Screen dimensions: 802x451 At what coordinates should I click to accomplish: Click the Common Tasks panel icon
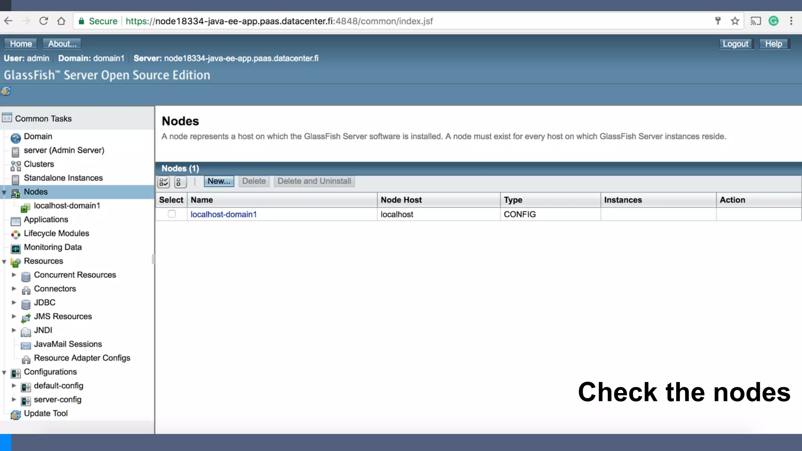(x=7, y=118)
